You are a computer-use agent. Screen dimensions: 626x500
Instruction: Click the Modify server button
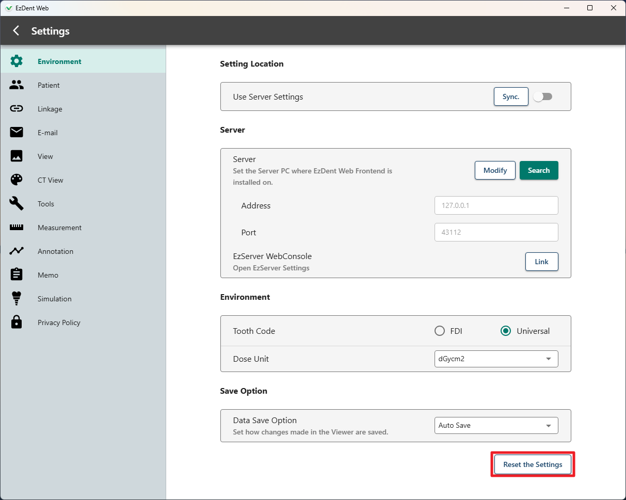[495, 170]
